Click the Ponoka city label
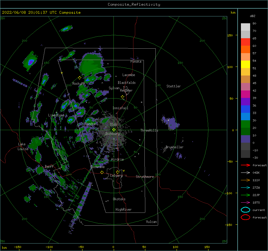This screenshot has width=268, height=251. 136,61
